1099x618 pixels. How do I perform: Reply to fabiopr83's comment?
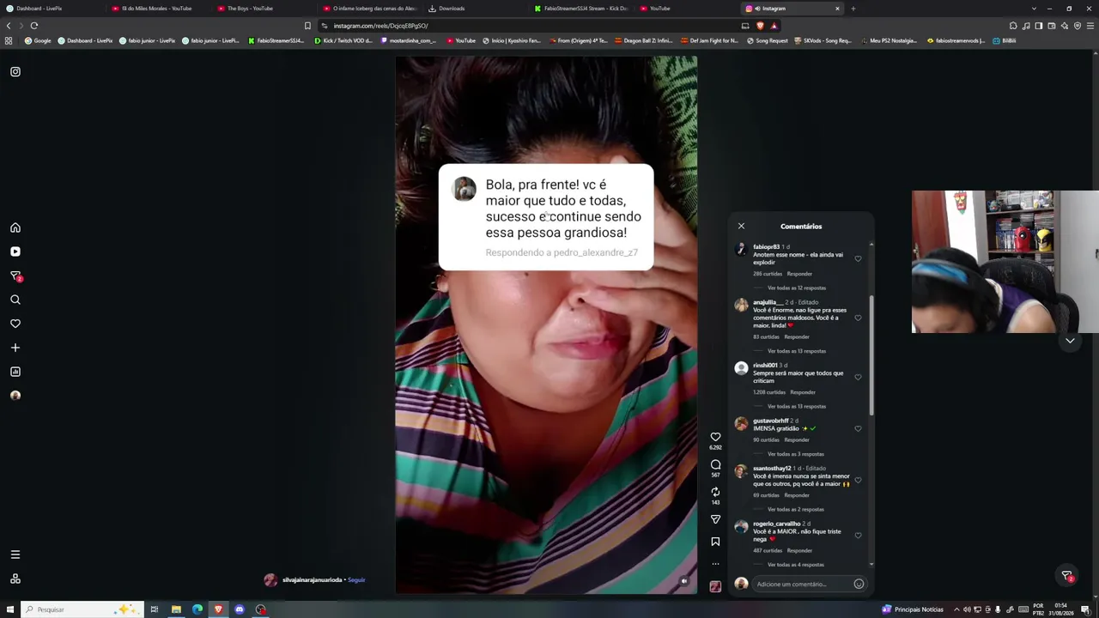(799, 274)
